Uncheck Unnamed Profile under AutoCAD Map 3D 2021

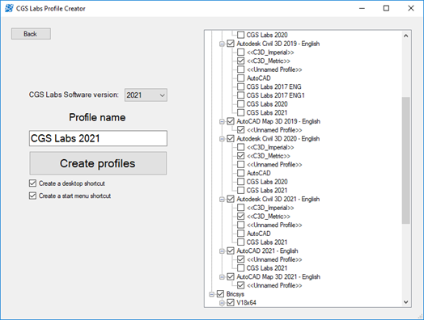[x=240, y=285]
